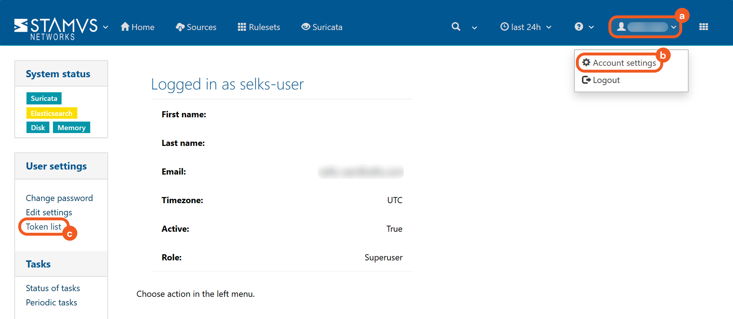Click the magnifying glass search icon
The height and width of the screenshot is (319, 733).
456,27
